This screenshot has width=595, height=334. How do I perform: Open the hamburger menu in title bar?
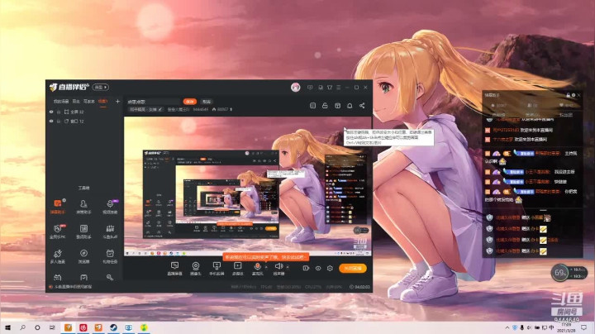339,88
